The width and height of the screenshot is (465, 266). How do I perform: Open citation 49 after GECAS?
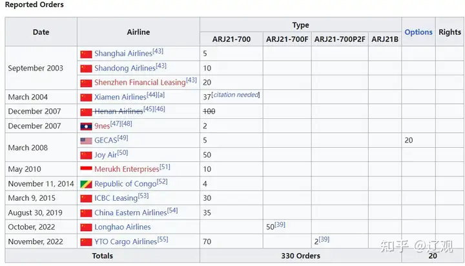click(x=123, y=138)
